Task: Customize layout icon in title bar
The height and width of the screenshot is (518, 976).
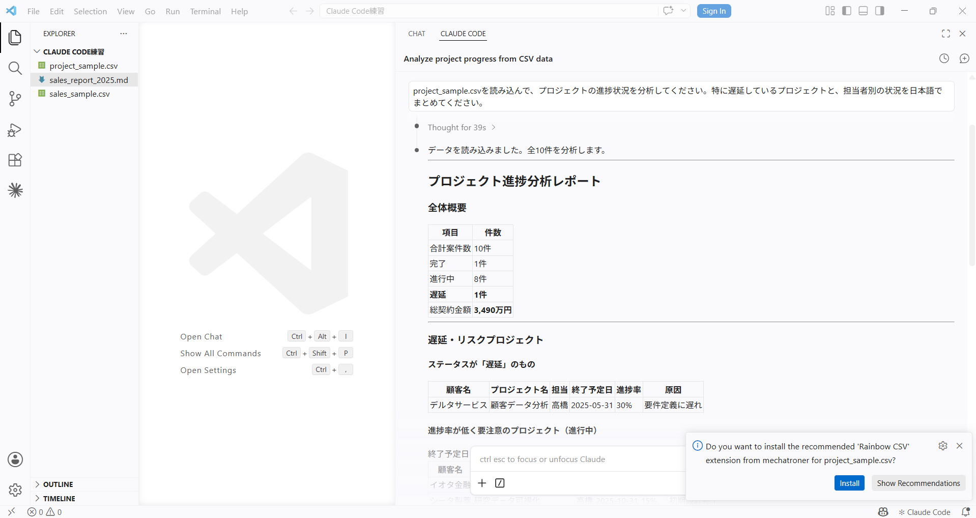Action: pyautogui.click(x=830, y=11)
